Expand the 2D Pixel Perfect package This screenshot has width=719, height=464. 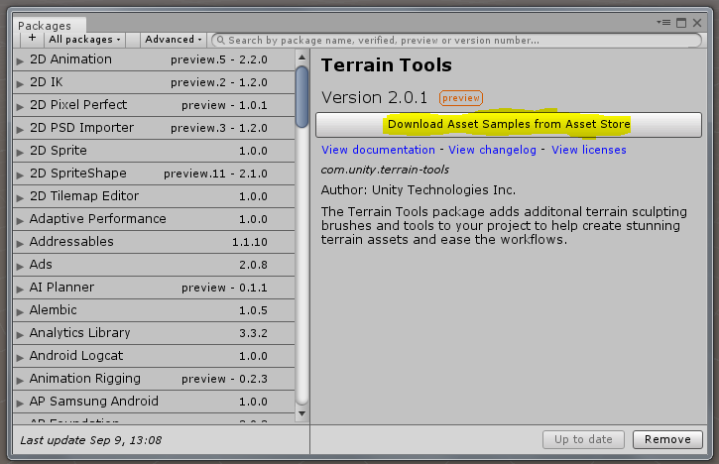click(x=20, y=106)
